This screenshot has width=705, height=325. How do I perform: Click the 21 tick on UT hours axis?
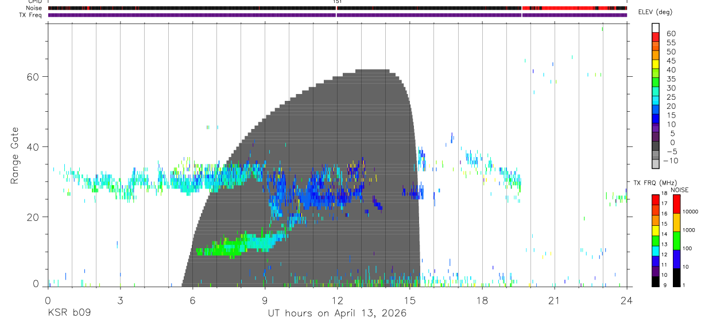(555, 300)
